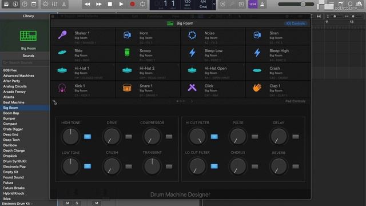Go to next pad page arrow
366x206 pixels.
pos(192,101)
